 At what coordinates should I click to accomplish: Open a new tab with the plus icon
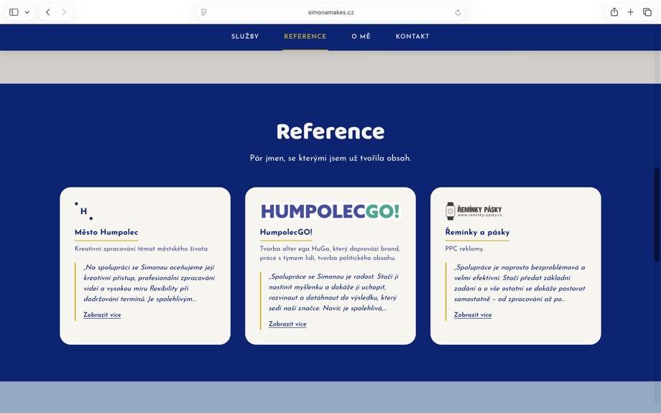pyautogui.click(x=630, y=12)
